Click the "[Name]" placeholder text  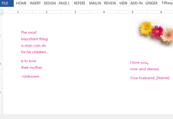[x=163, y=78]
